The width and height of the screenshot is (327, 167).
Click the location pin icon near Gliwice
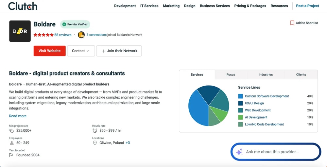95,143
